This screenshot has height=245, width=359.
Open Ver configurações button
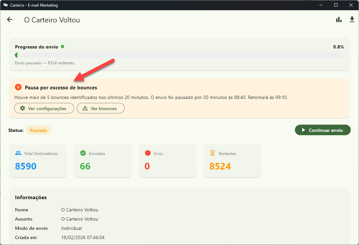point(44,108)
